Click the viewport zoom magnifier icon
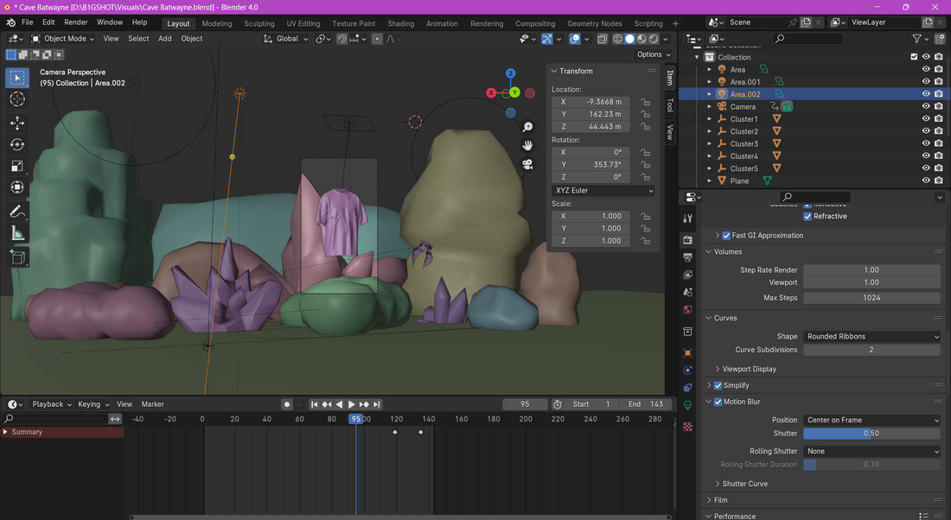Image resolution: width=951 pixels, height=520 pixels. [527, 127]
